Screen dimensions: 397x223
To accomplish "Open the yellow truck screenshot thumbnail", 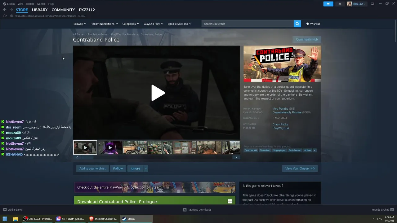I will (135, 147).
